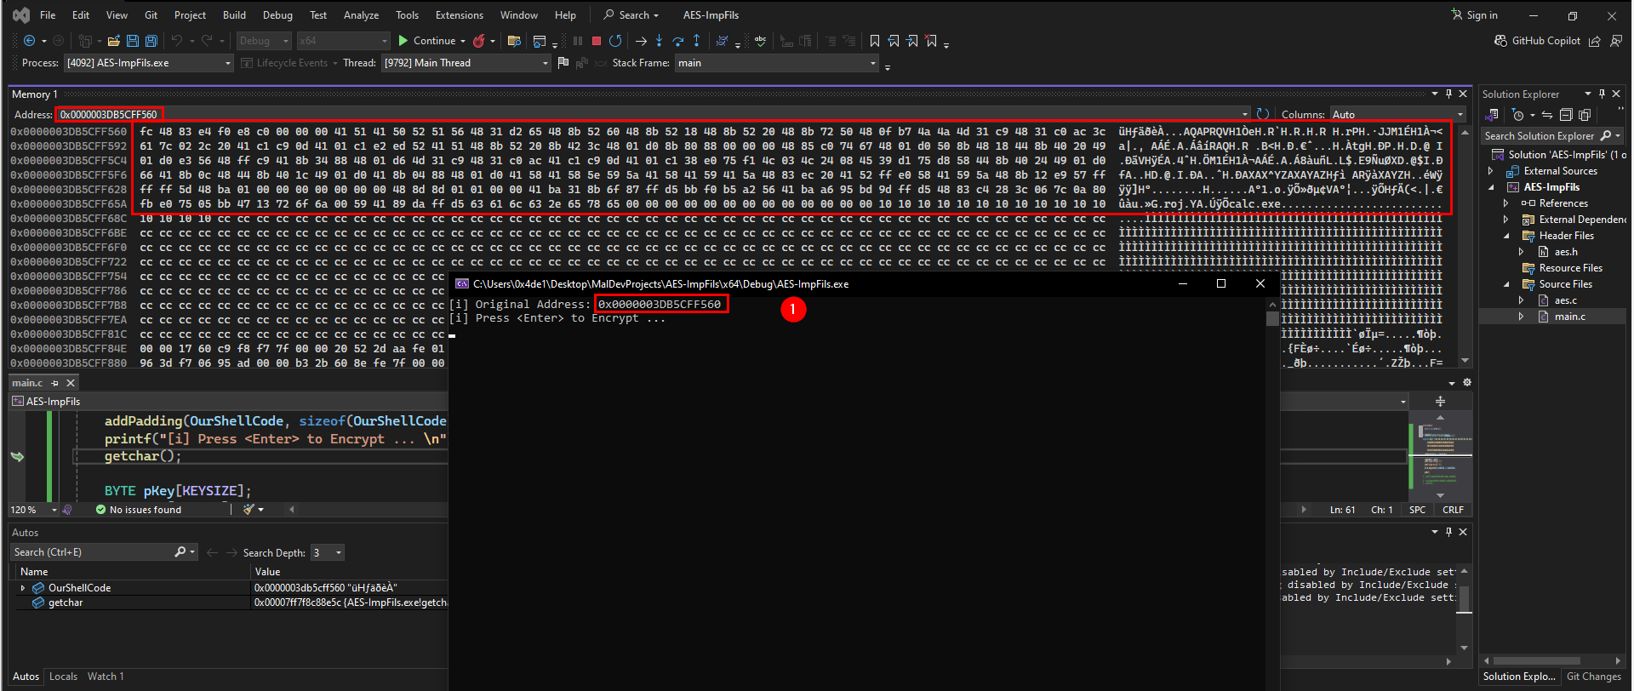Image resolution: width=1634 pixels, height=691 pixels.
Task: Open GitHub Copilot
Action: pos(1538,41)
